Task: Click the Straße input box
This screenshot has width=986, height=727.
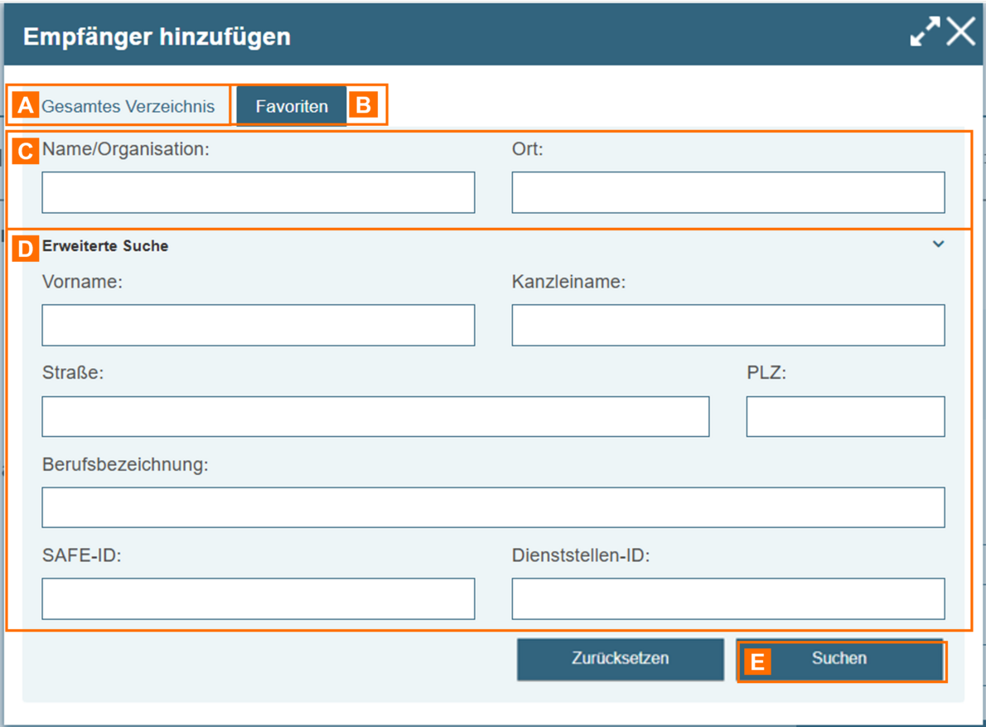Action: click(375, 416)
